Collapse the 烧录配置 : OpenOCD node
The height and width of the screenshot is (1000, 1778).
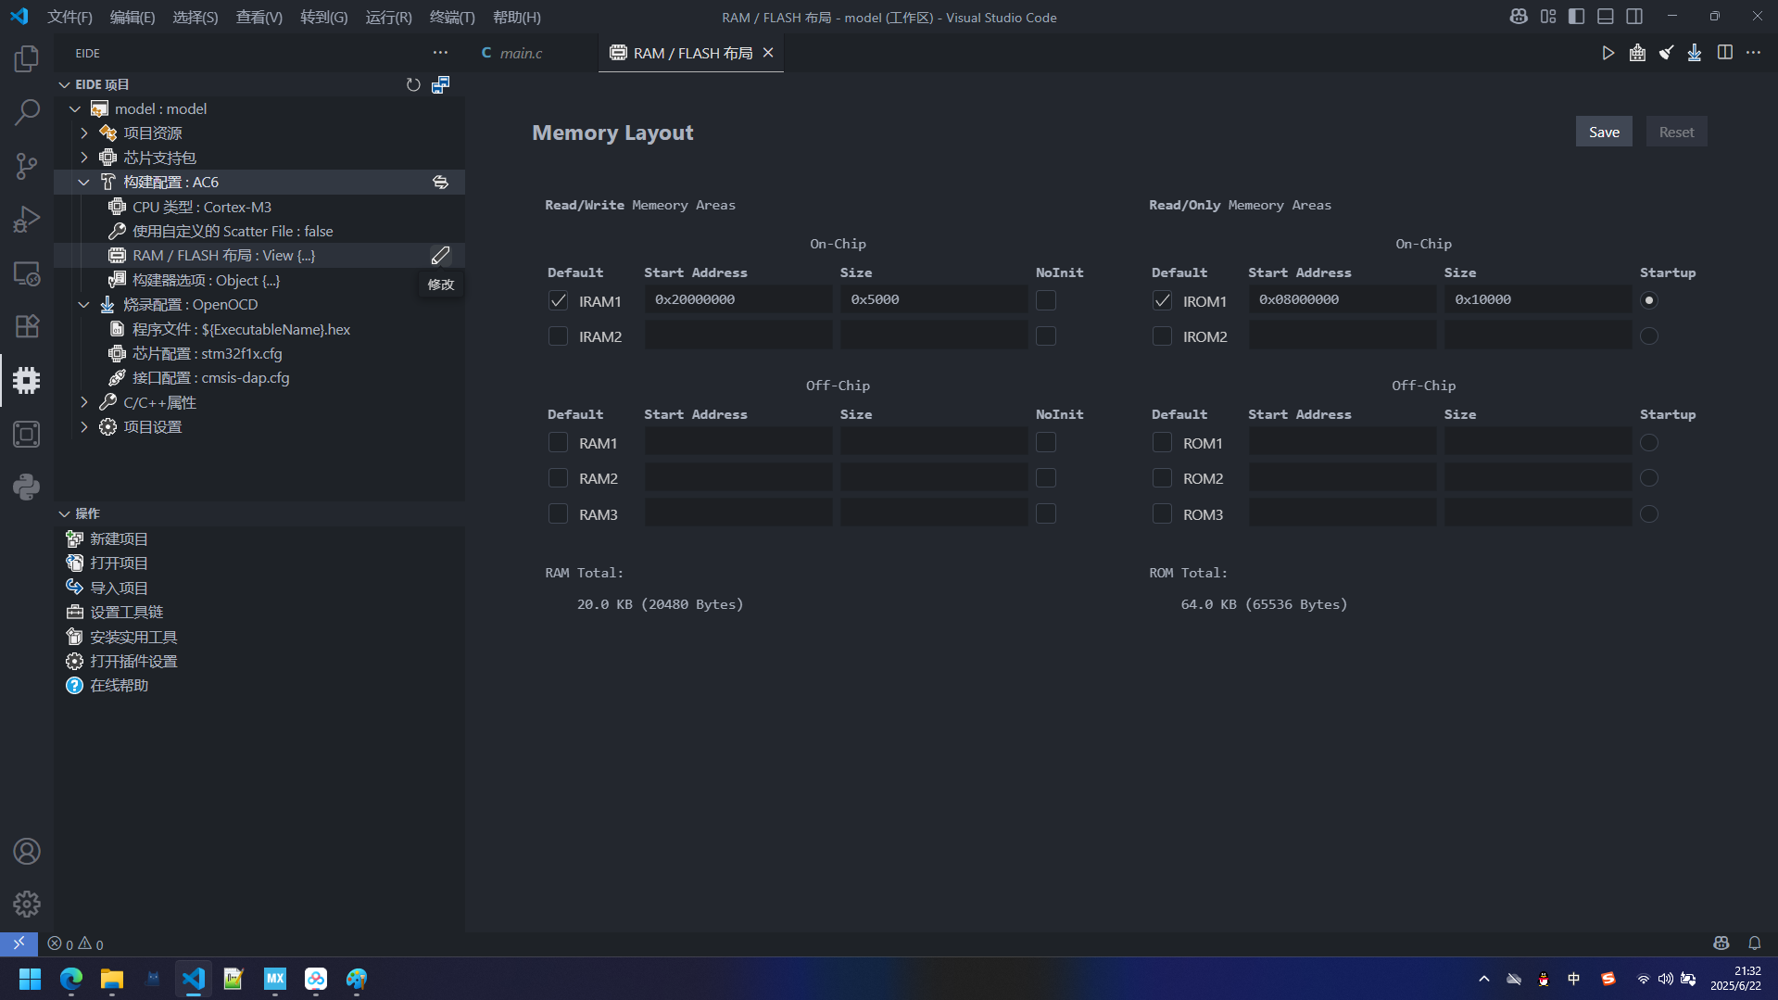84,305
